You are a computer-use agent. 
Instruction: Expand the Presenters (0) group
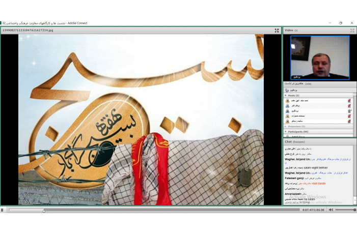tap(286, 127)
